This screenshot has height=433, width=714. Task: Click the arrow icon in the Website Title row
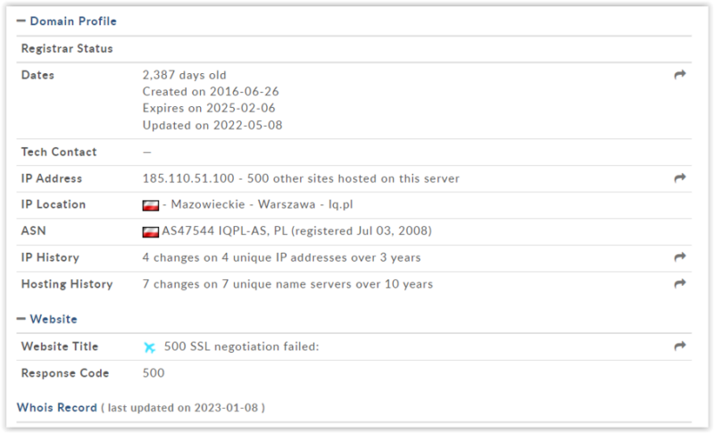[679, 346]
